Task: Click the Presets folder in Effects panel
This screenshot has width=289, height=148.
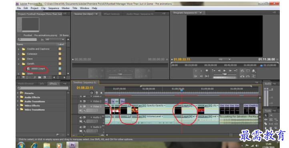Action: 29,93
